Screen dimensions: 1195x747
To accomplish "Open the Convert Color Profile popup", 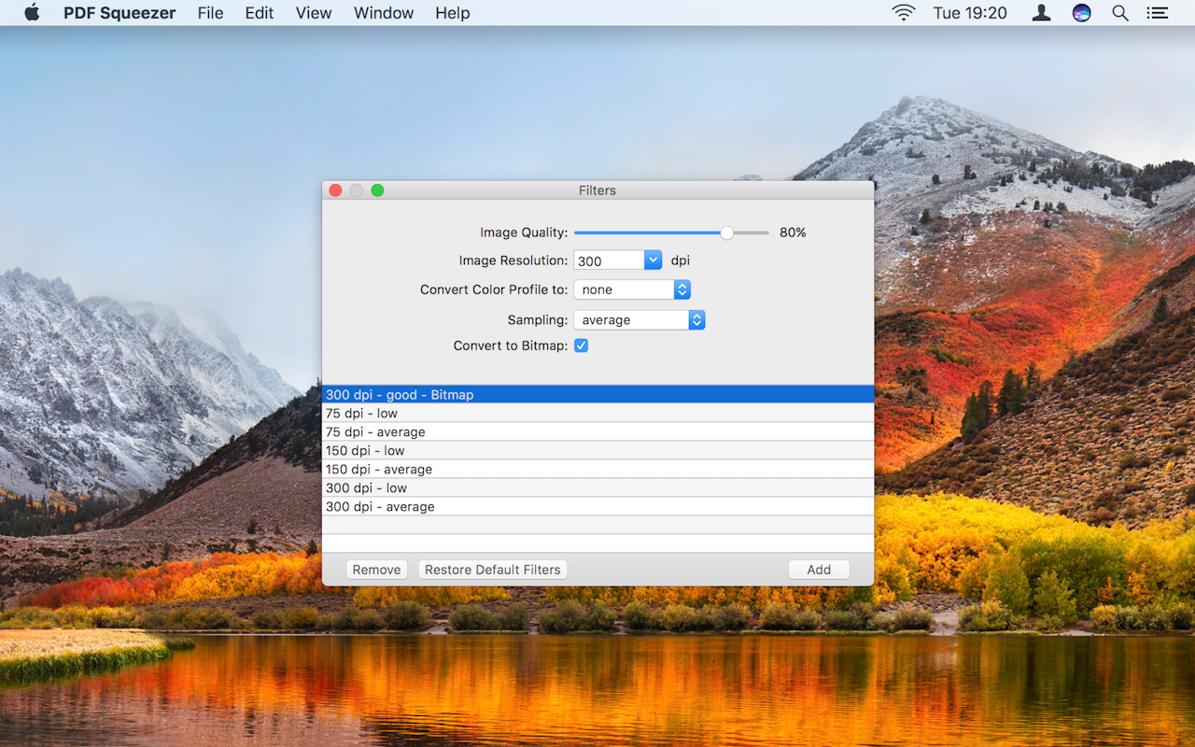I will pos(682,289).
